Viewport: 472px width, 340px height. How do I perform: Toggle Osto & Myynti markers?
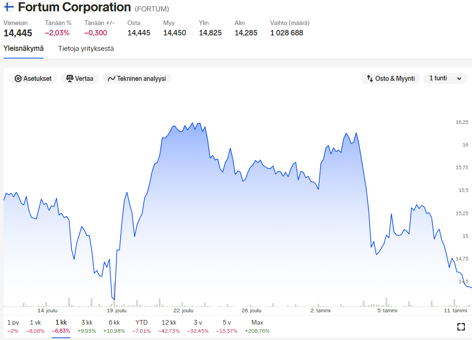pyautogui.click(x=390, y=79)
